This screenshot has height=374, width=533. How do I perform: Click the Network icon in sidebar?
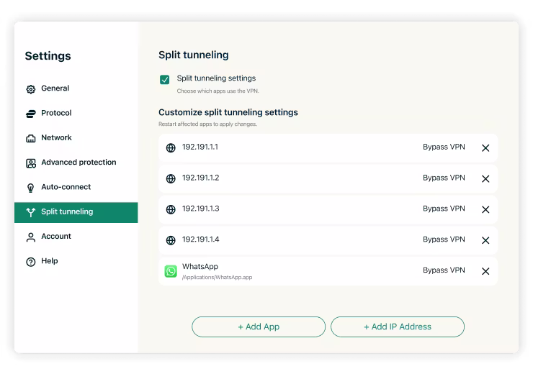coord(30,139)
